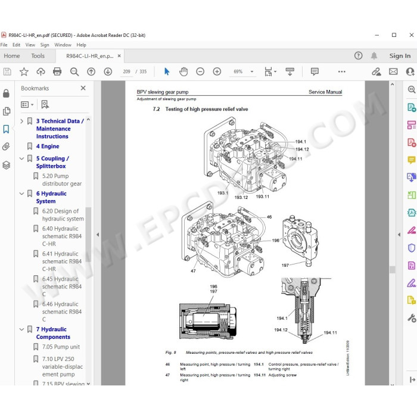The image size is (417, 417).
Task: Click the bookmarks panel scrollbar thumb
Action: tap(88, 234)
